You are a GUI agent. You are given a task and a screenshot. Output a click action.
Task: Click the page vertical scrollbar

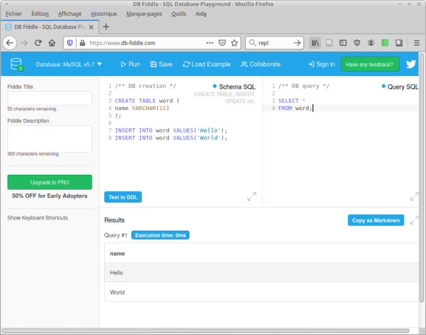(422, 177)
